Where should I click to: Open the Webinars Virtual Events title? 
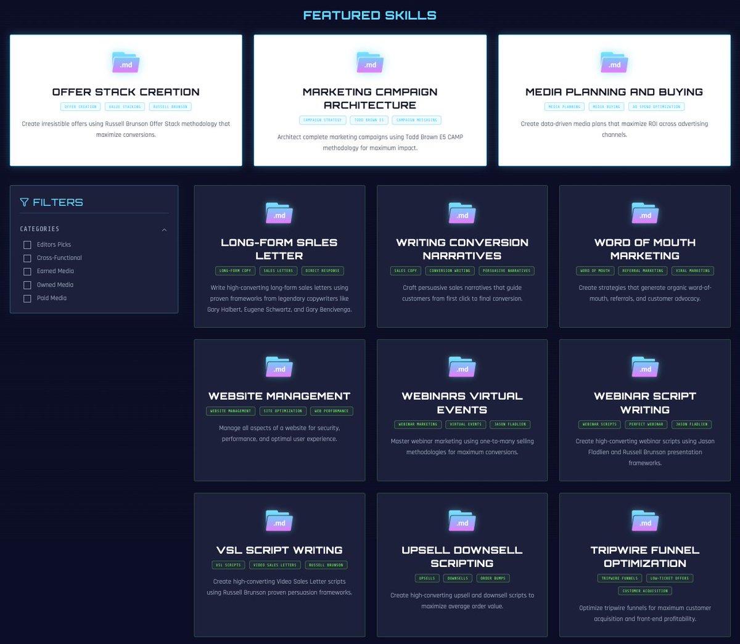pos(462,403)
